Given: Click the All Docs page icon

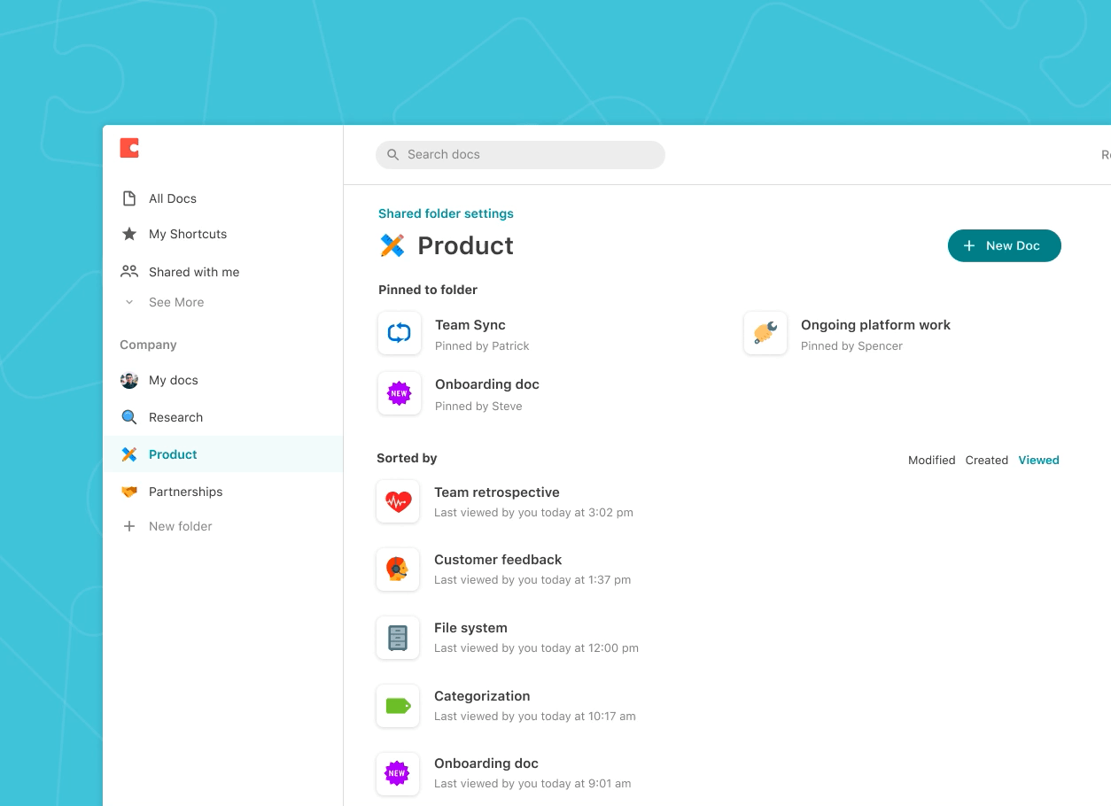Looking at the screenshot, I should coord(129,198).
